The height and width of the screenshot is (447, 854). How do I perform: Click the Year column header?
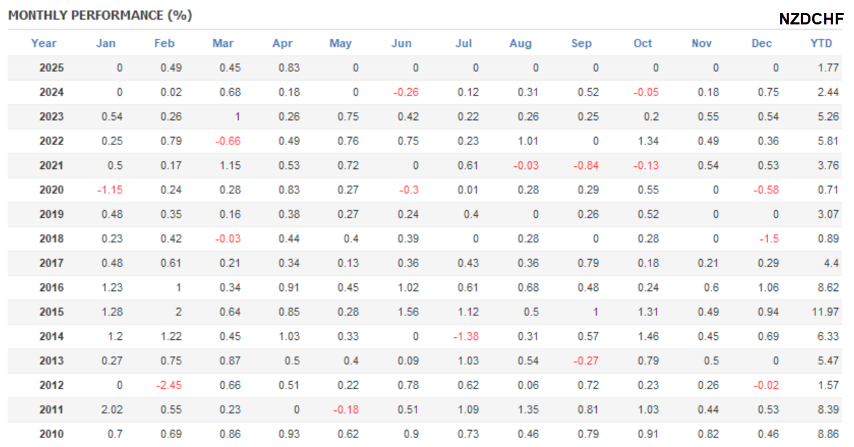(44, 43)
